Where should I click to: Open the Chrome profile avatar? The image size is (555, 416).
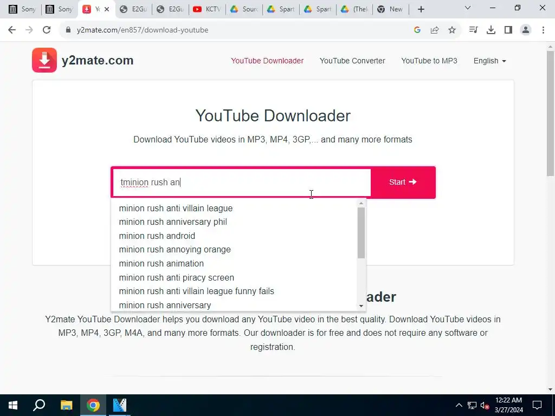(526, 30)
